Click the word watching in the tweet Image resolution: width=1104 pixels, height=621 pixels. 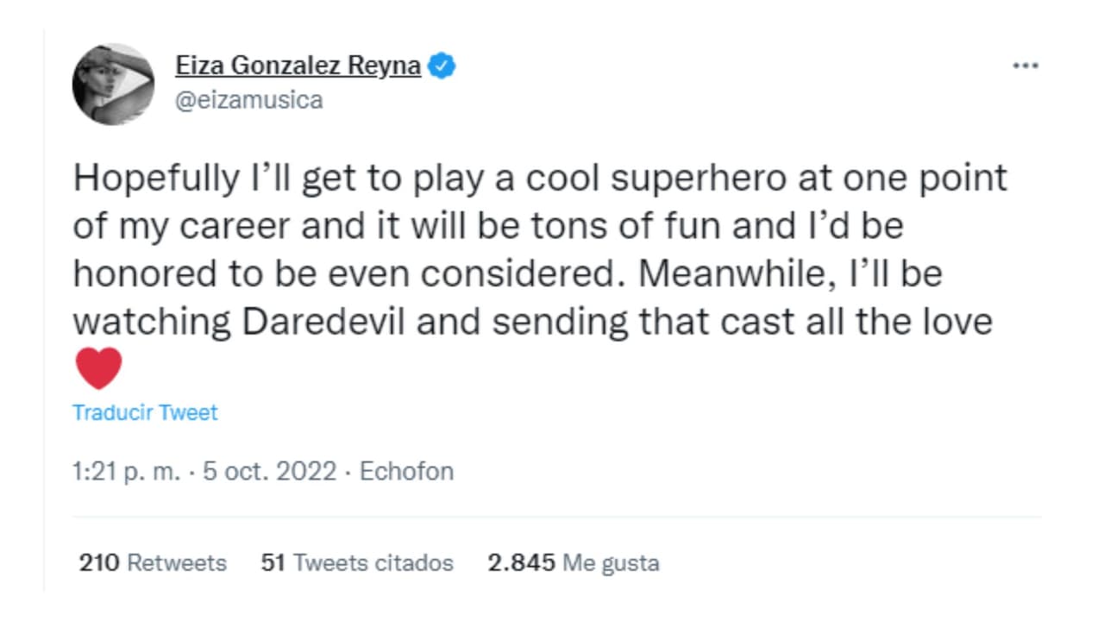pyautogui.click(x=152, y=322)
